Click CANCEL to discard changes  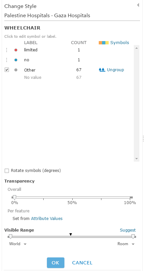click(82, 263)
